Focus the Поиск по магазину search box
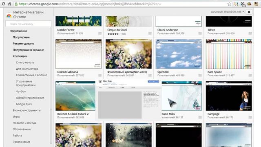This screenshot has height=147, width=261. [29, 24]
